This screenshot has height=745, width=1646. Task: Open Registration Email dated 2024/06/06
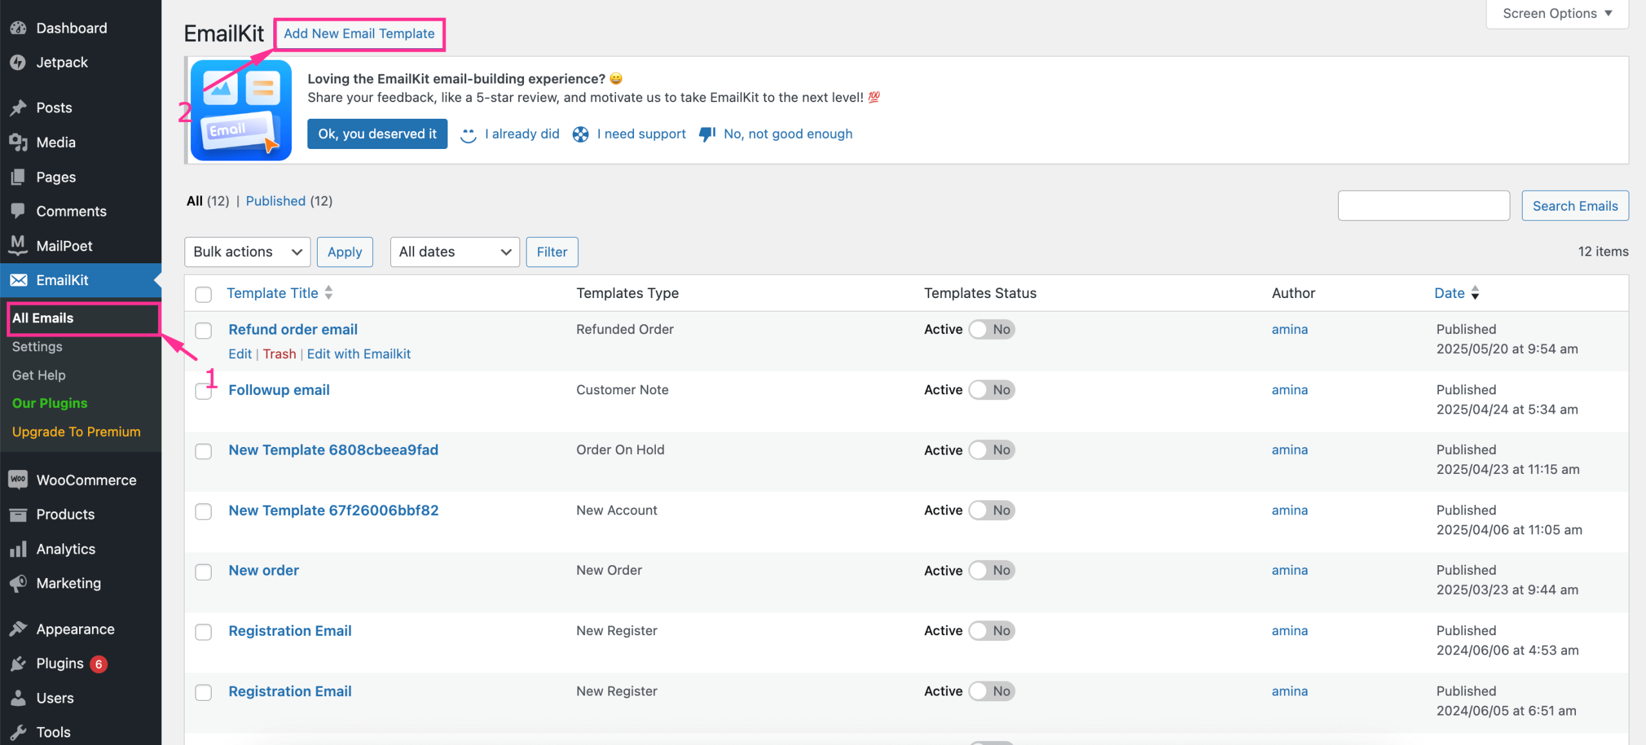(x=290, y=631)
